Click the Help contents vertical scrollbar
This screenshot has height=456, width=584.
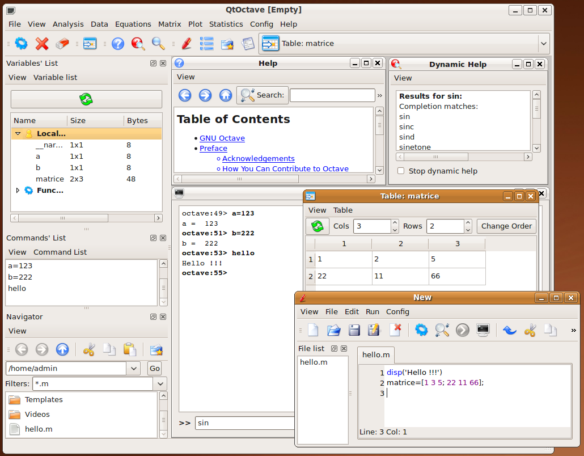pyautogui.click(x=379, y=141)
